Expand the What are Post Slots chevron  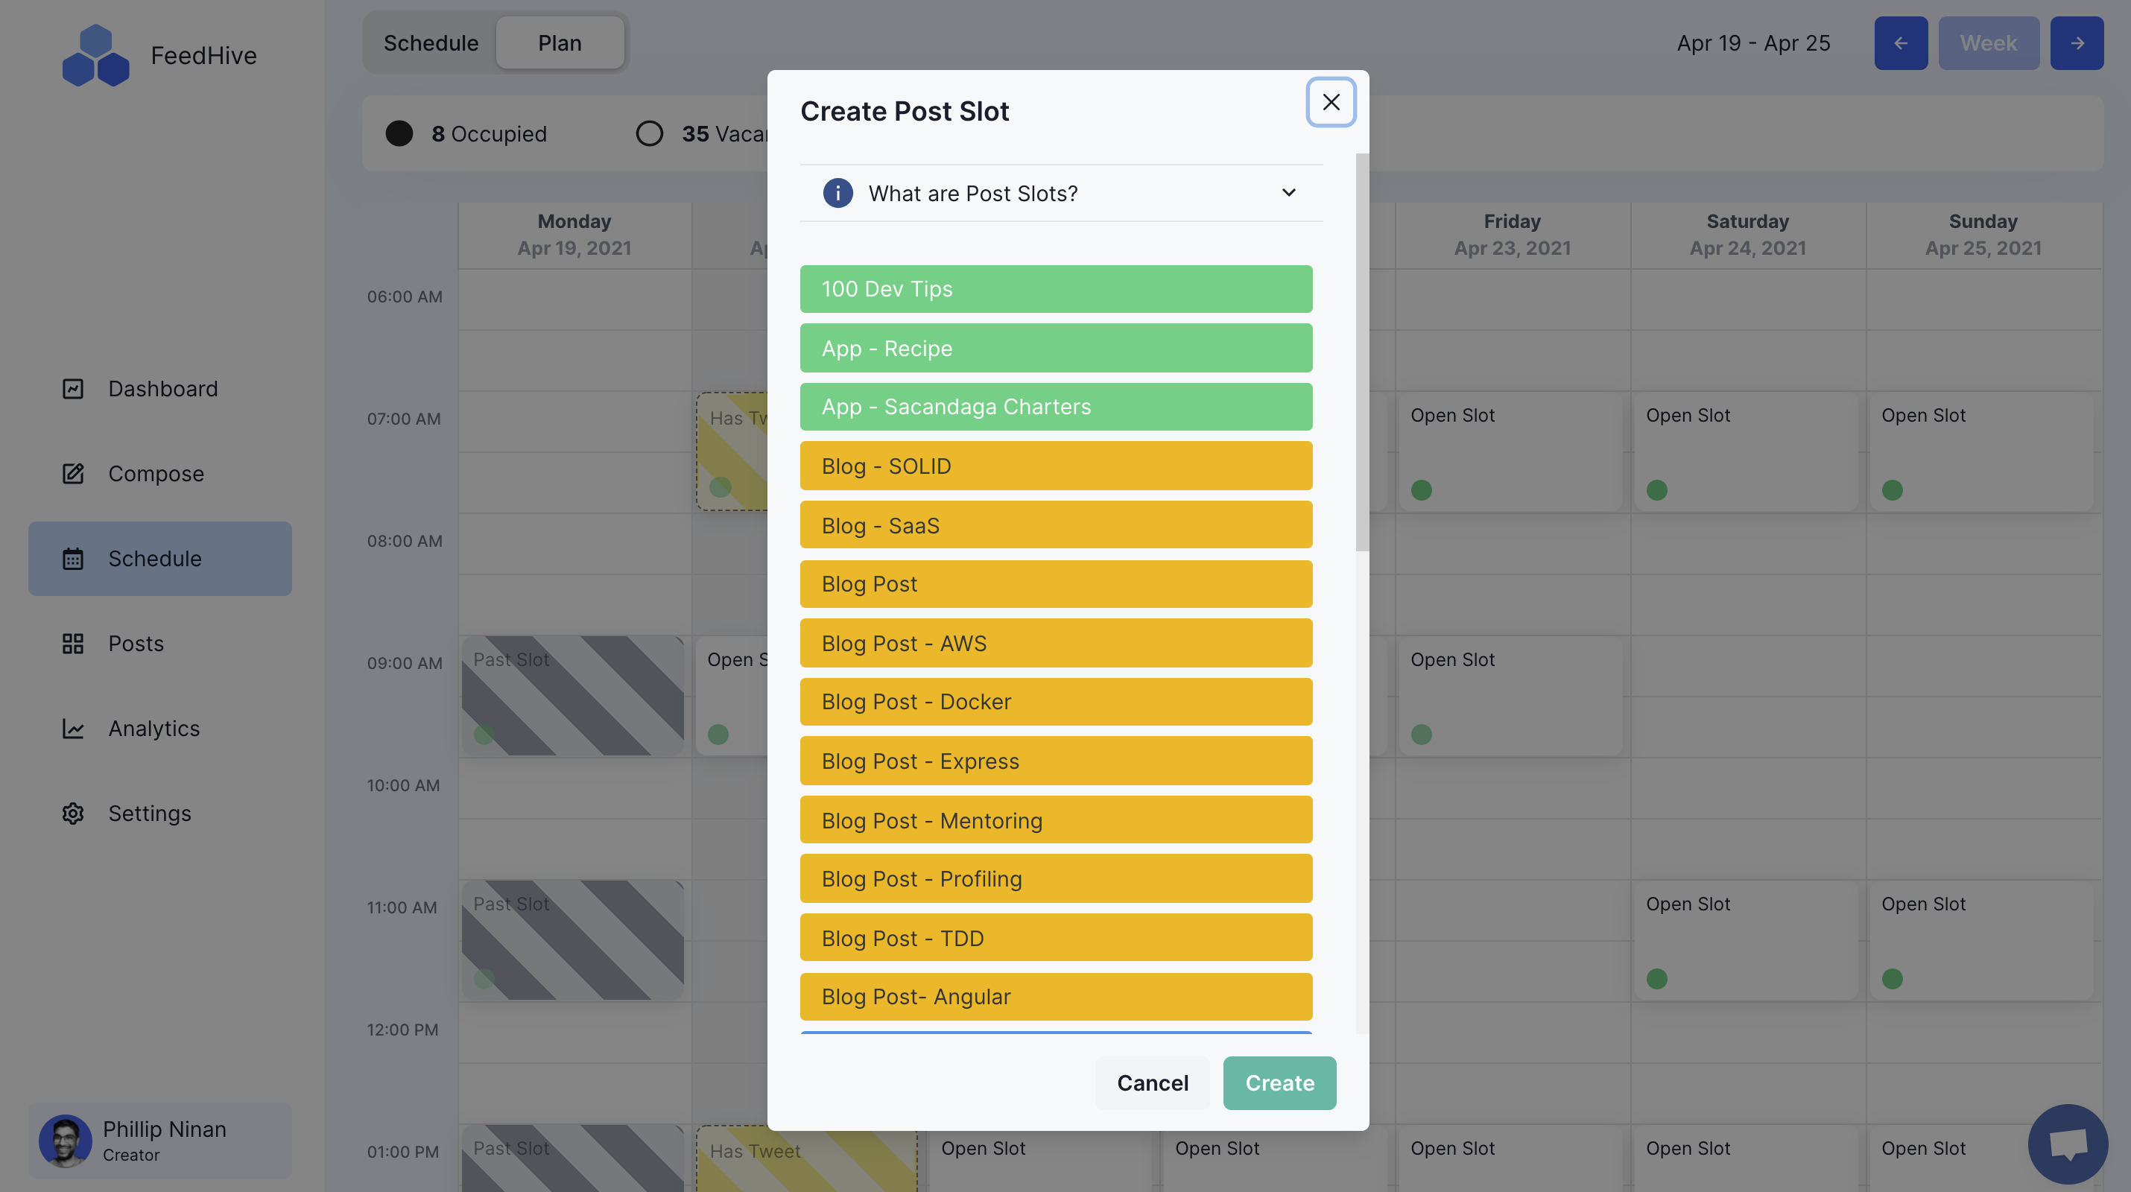[1288, 193]
